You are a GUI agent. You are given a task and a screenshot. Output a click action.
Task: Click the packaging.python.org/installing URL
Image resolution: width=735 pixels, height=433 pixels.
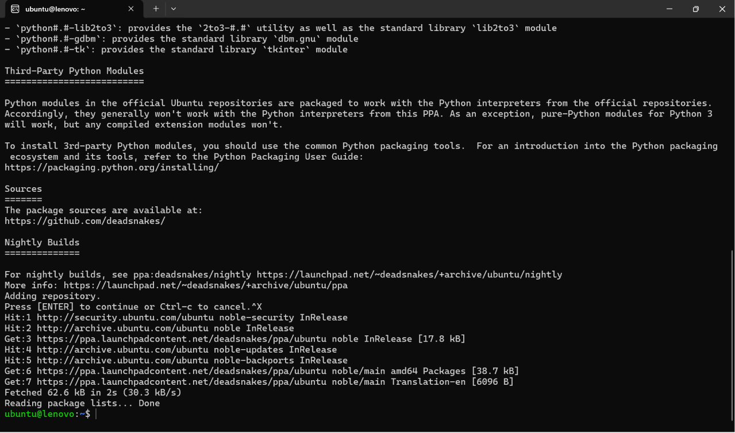(x=112, y=168)
